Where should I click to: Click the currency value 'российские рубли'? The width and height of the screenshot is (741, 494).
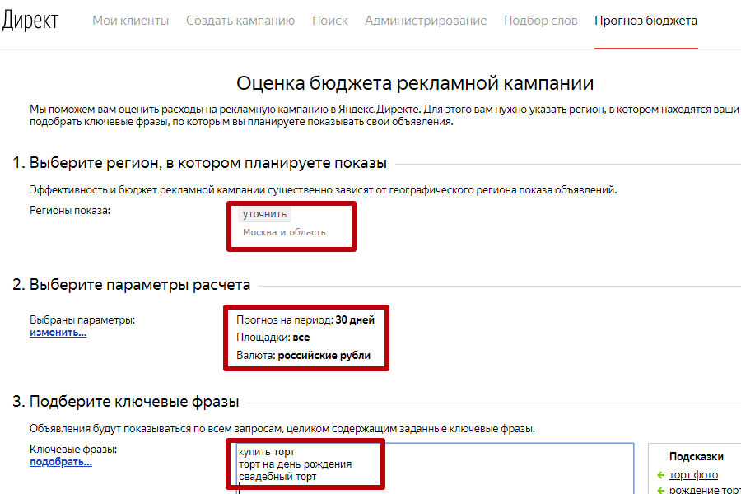click(324, 356)
